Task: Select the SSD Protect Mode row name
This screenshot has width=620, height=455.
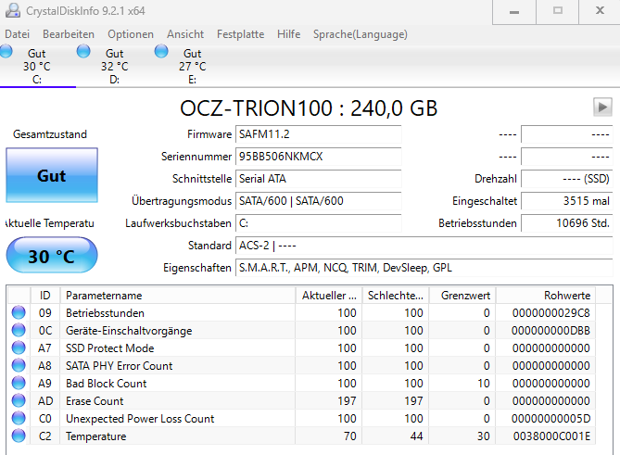Action: tap(110, 348)
